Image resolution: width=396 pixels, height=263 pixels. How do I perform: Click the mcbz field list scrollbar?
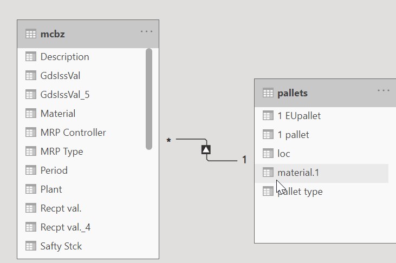click(149, 99)
